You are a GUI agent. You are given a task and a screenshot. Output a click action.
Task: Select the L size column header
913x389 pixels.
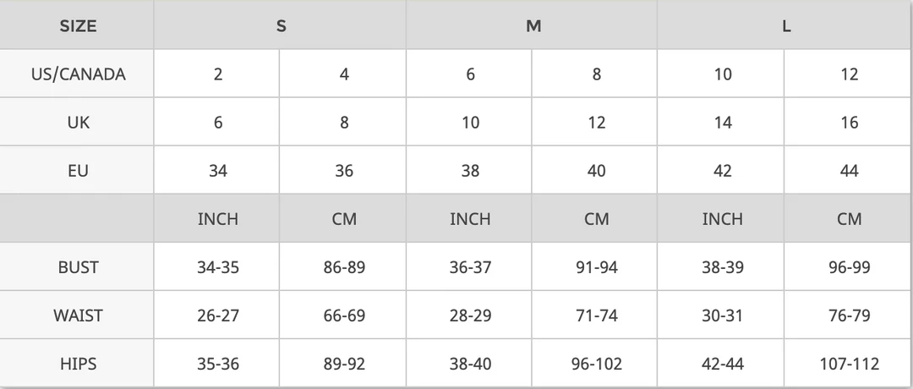click(785, 26)
